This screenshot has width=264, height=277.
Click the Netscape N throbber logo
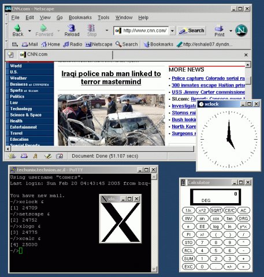point(241,31)
